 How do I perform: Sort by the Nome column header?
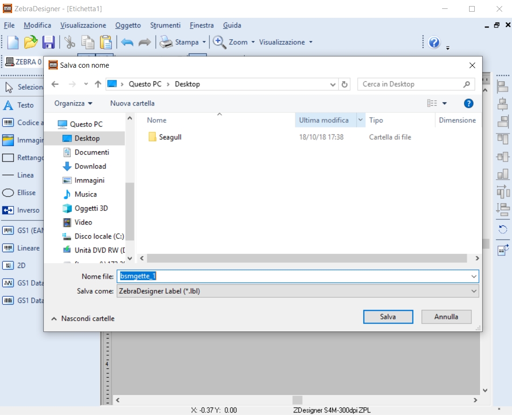click(157, 120)
